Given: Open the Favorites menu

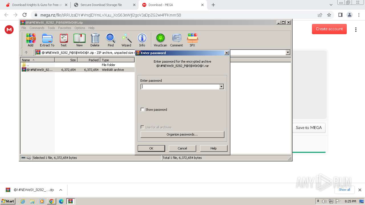Looking at the screenshot, I should [x=65, y=28].
